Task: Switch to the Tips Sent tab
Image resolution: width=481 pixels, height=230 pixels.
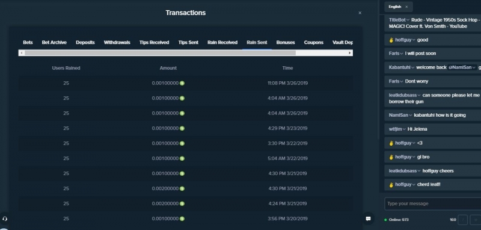Action: pos(188,42)
